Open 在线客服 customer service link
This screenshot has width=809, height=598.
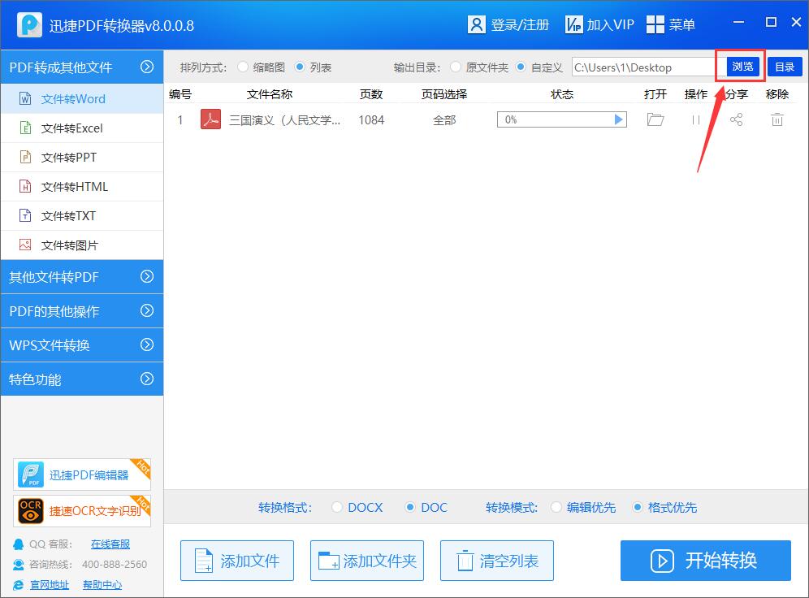point(110,544)
